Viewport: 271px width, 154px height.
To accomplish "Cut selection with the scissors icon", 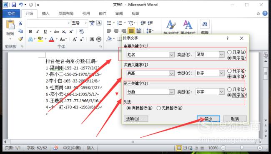I will (20, 23).
